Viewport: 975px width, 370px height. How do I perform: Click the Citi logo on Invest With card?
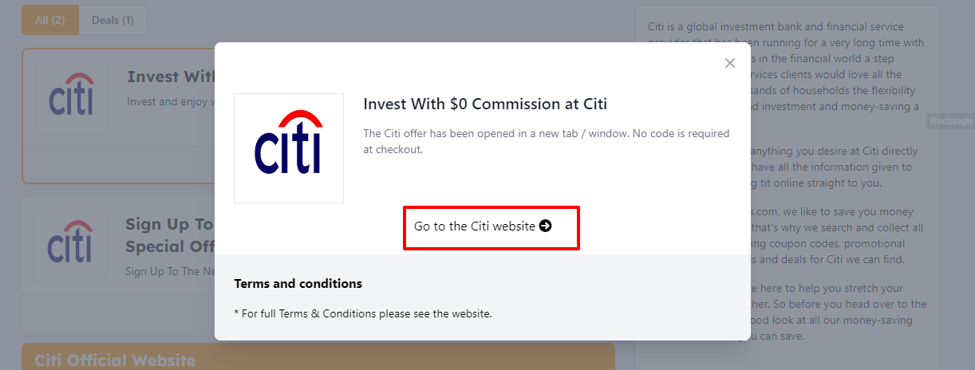pyautogui.click(x=71, y=94)
